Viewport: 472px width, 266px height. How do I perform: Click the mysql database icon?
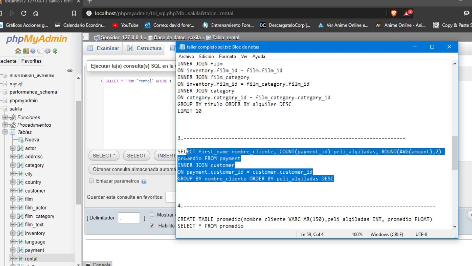tap(4, 84)
